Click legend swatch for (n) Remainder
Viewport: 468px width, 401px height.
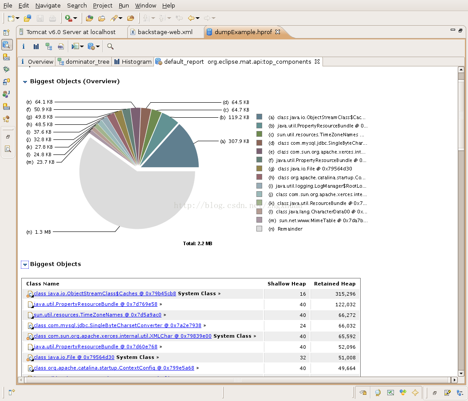coord(260,229)
